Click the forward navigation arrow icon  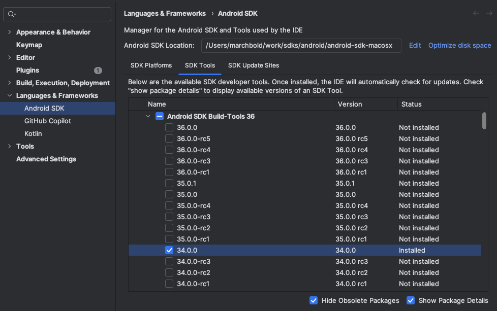[x=489, y=13]
